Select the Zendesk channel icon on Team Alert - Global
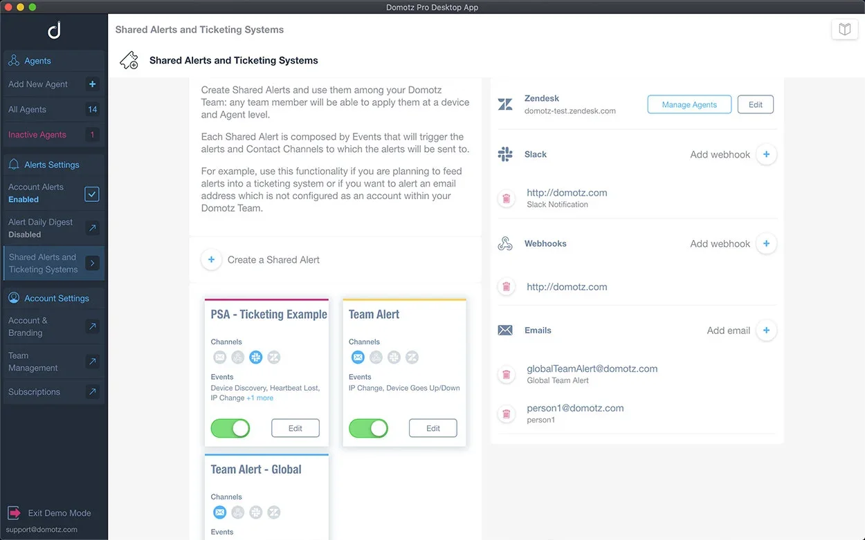 pyautogui.click(x=273, y=512)
